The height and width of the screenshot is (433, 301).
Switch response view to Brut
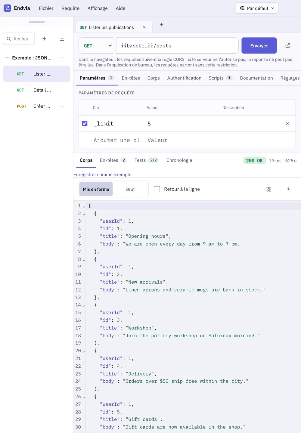tap(130, 189)
